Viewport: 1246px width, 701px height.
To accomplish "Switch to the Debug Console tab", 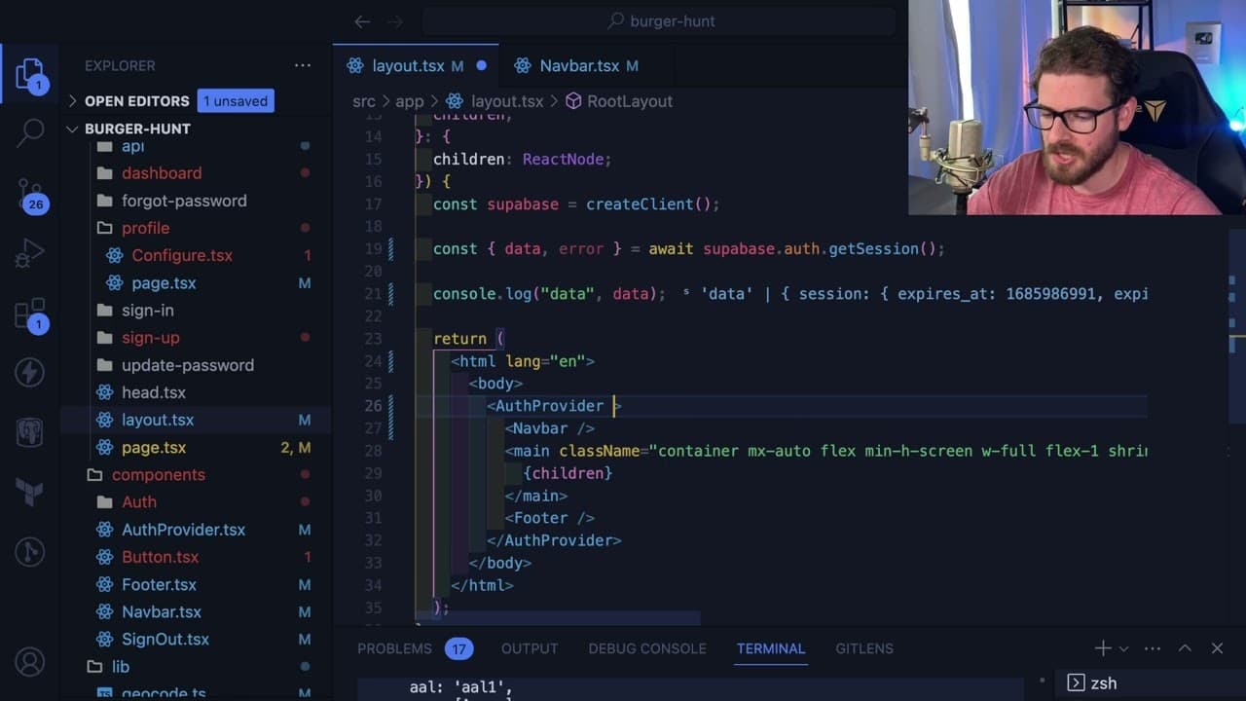I will 647,648.
